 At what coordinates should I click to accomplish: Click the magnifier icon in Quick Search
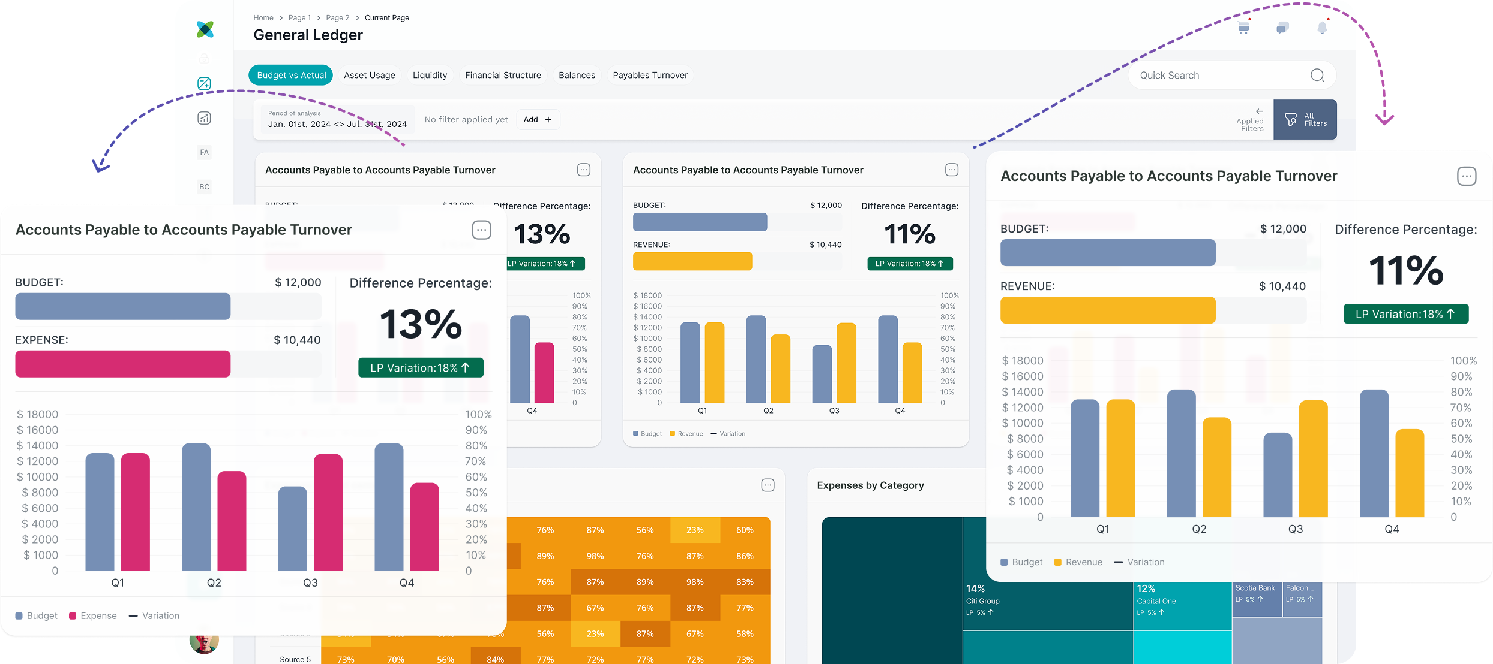tap(1317, 75)
